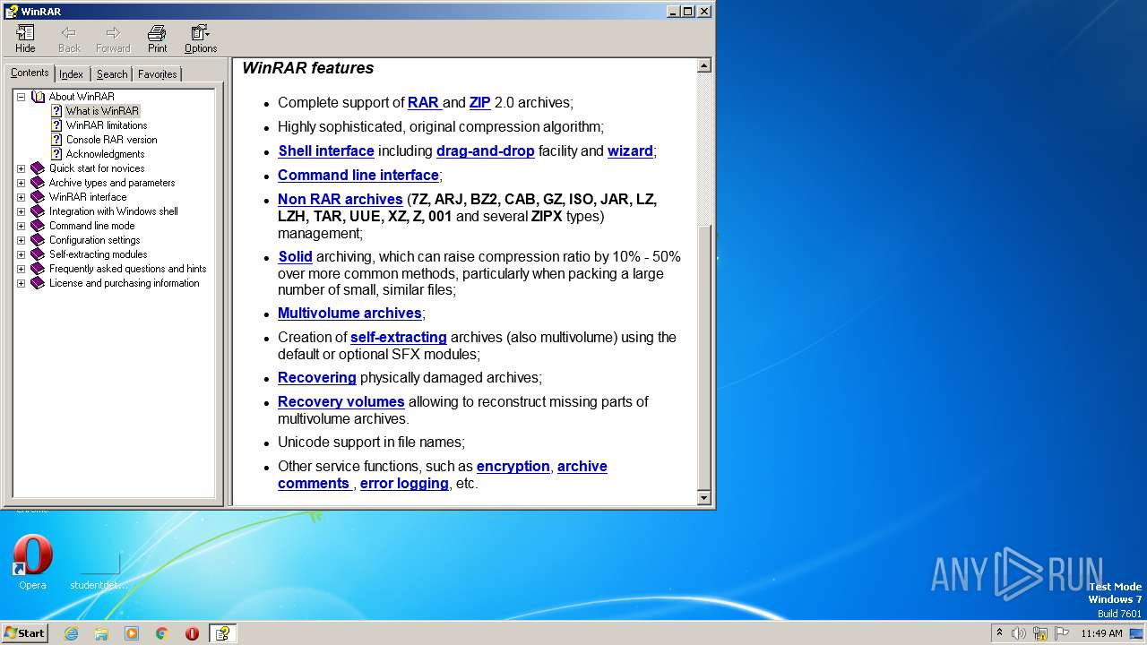Viewport: 1147px width, 645px height.
Task: Expand Integration with Windows shell node
Action: click(x=21, y=211)
